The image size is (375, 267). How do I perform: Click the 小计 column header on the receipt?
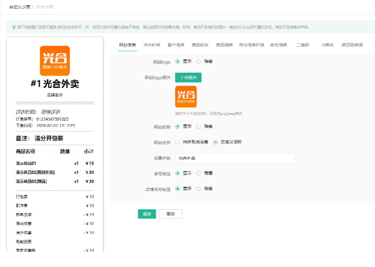tap(88, 151)
